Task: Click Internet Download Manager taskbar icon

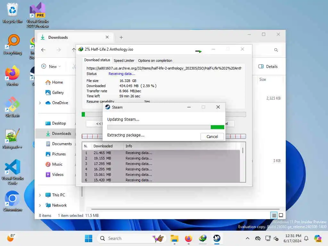Action: point(203,238)
